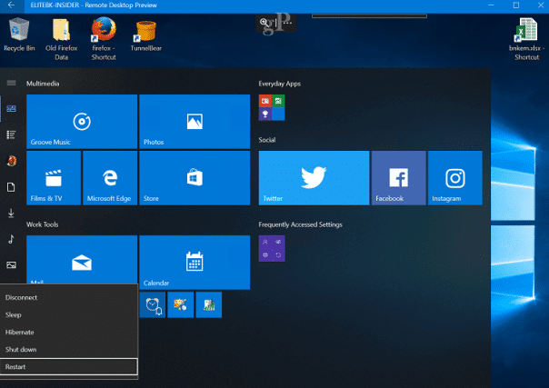
Task: Go back using the title bar arrow
Action: point(12,5)
